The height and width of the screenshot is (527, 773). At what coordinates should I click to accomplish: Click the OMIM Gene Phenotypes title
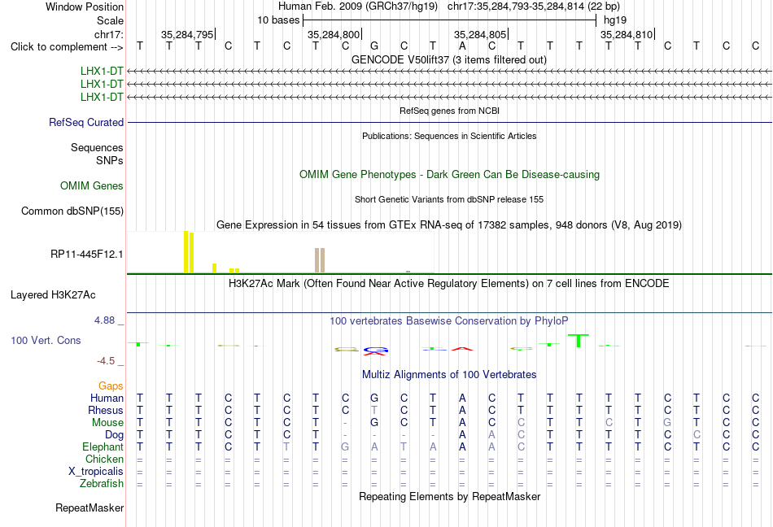coord(449,174)
